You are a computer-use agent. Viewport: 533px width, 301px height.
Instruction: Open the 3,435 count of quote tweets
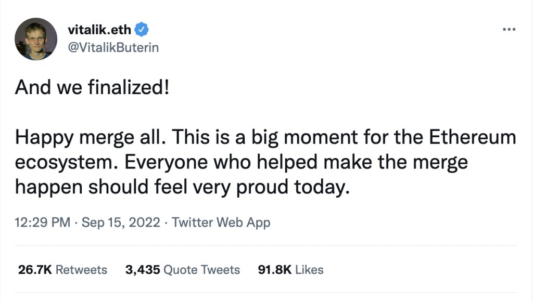tap(142, 270)
